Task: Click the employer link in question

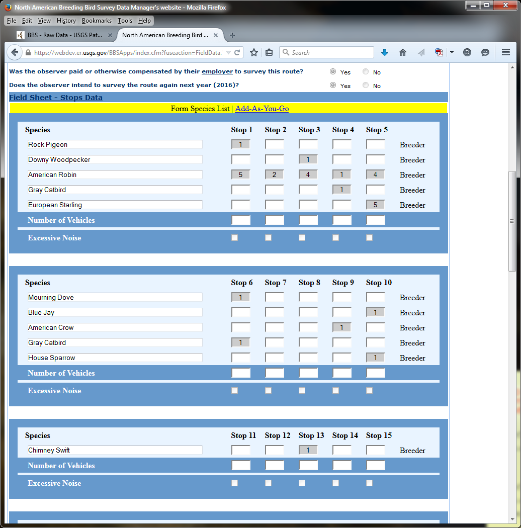Action: click(x=217, y=71)
